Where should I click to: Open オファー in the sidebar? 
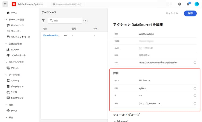[13, 50]
